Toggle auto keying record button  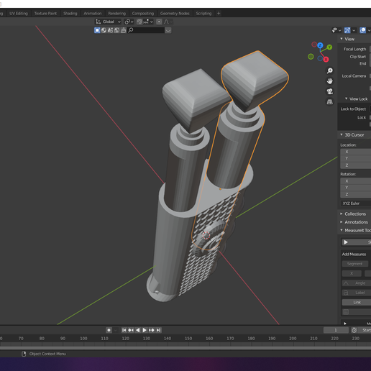click(x=109, y=330)
